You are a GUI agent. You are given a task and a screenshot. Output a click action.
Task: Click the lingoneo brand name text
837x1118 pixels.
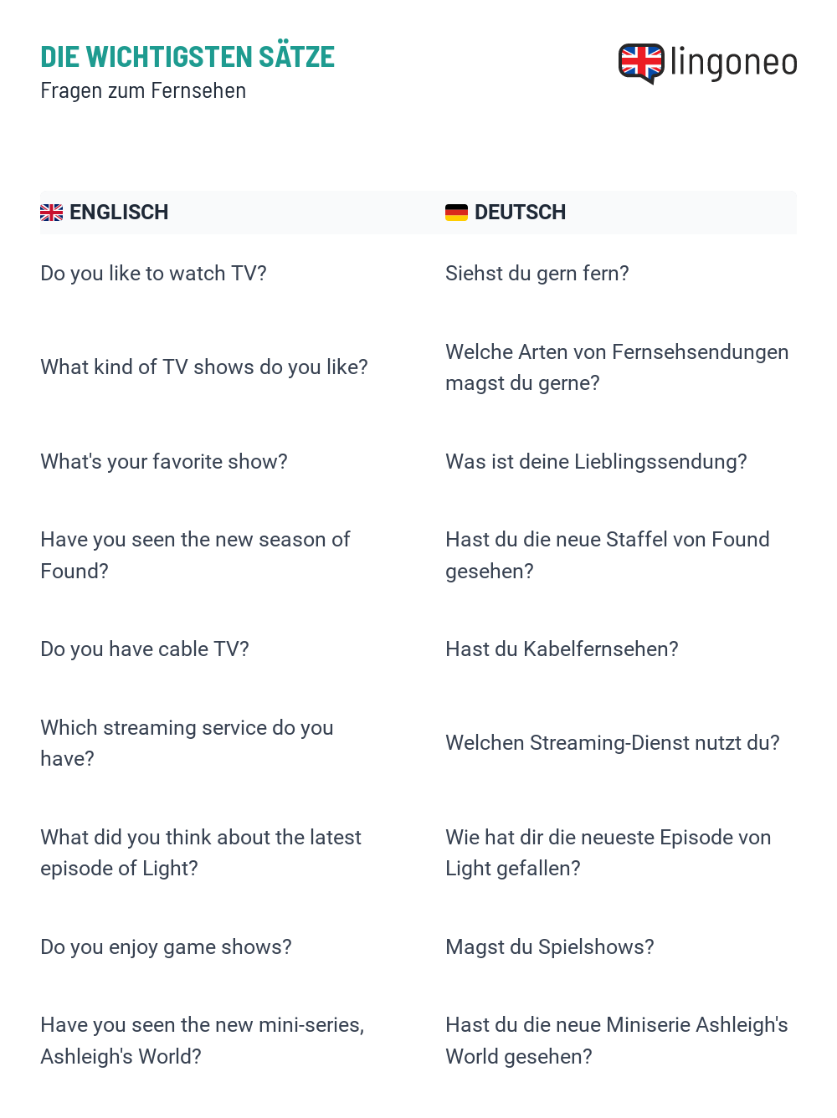coord(734,63)
